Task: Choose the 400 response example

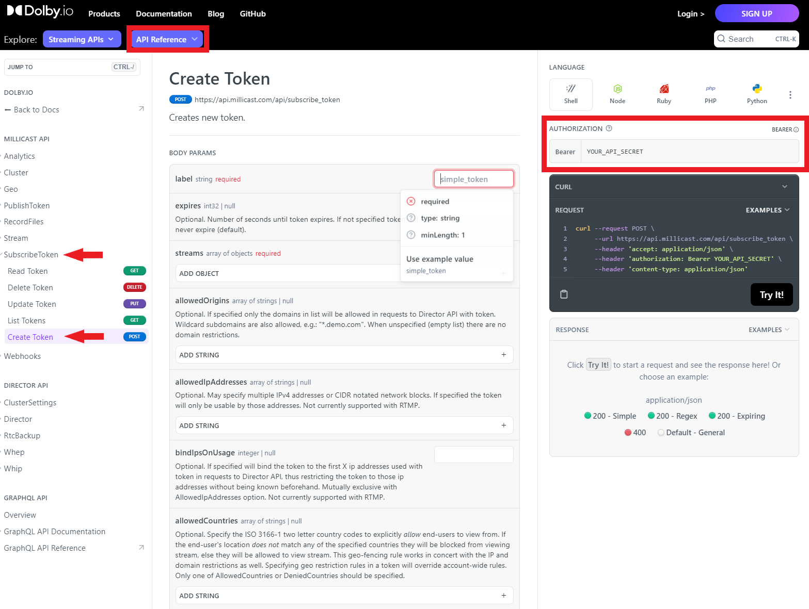Action: tap(635, 433)
